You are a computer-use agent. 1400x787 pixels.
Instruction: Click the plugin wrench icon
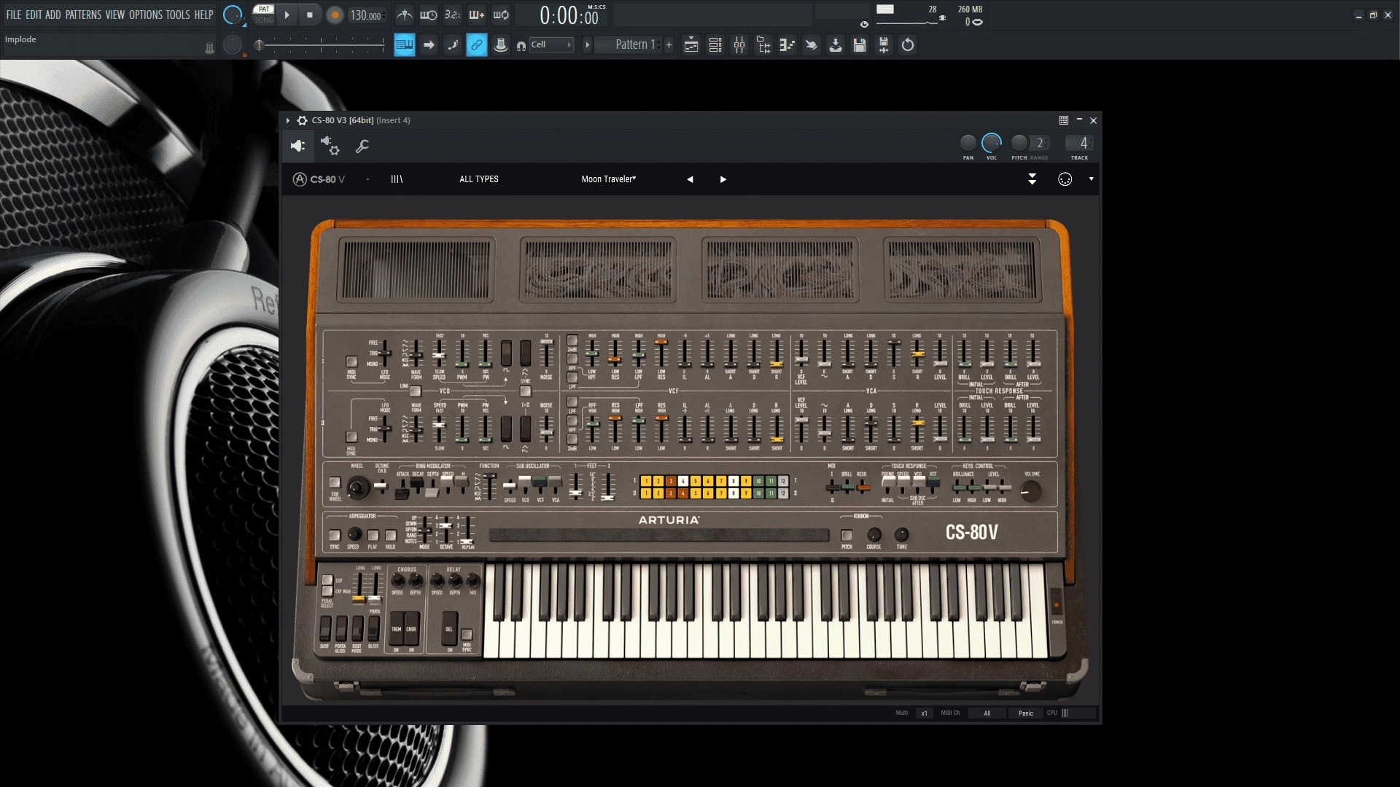(x=362, y=146)
